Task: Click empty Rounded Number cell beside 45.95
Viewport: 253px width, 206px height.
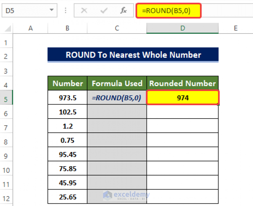Action: 183,182
